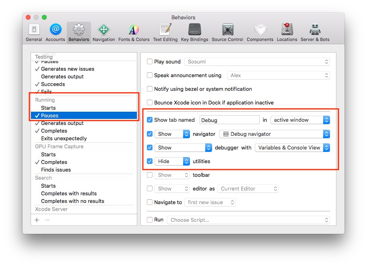Image resolution: width=367 pixels, height=266 pixels.
Task: Open Text Editing preferences
Action: tap(165, 33)
